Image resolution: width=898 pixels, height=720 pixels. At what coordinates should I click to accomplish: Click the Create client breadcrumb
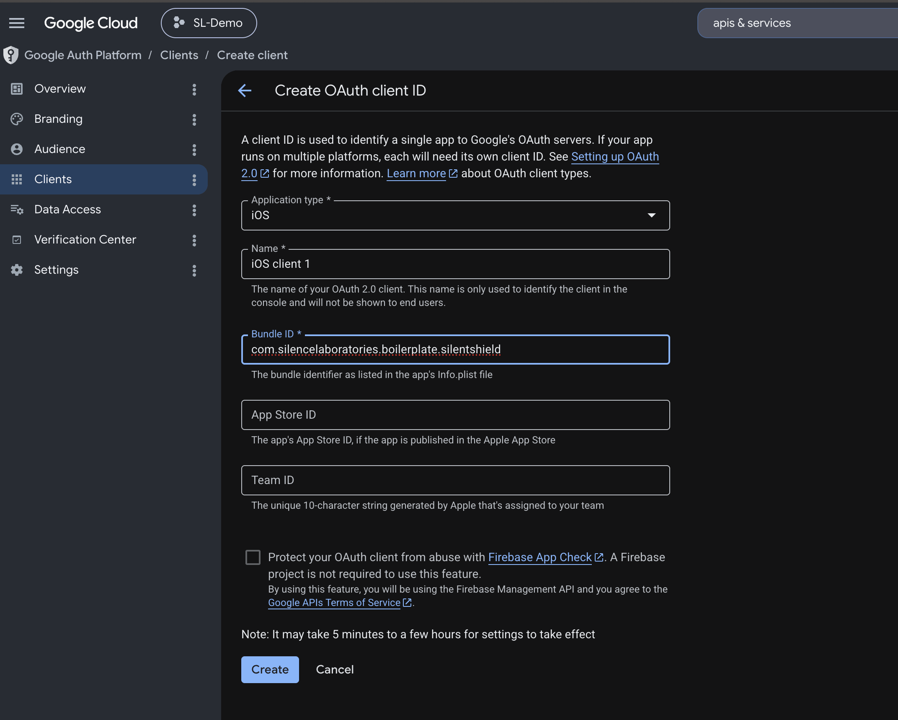(252, 55)
